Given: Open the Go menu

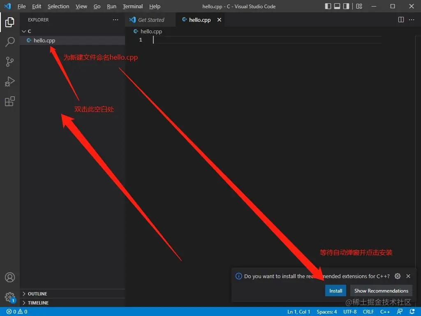Looking at the screenshot, I should point(97,6).
